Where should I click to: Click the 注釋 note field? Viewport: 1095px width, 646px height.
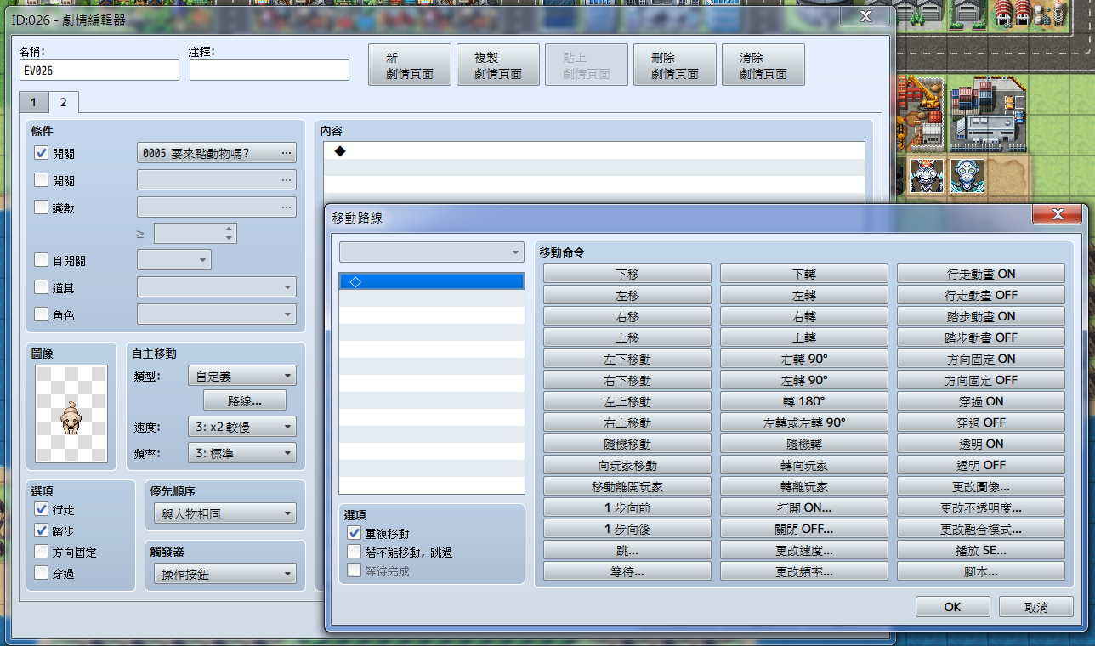click(269, 71)
